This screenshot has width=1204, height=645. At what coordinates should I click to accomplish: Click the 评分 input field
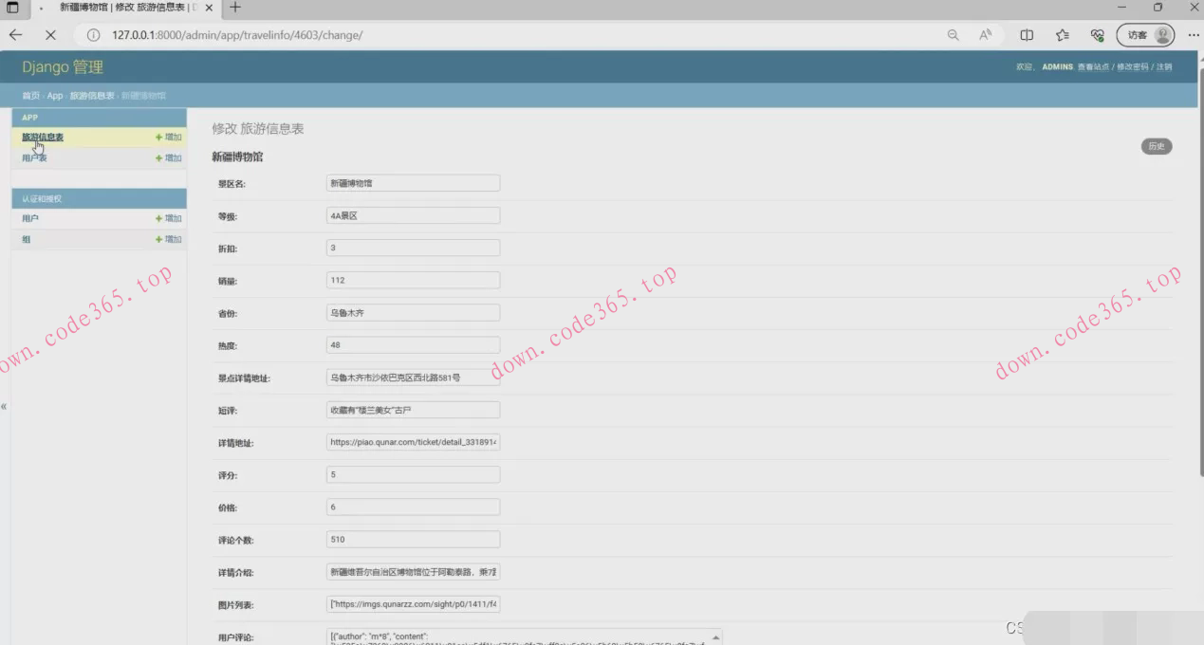tap(413, 474)
